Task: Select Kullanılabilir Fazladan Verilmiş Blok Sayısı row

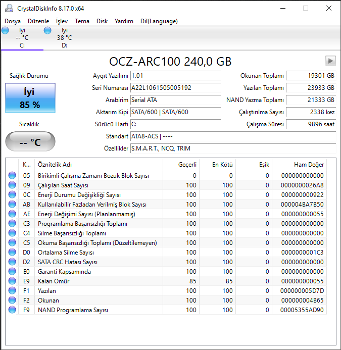Action: [166, 204]
